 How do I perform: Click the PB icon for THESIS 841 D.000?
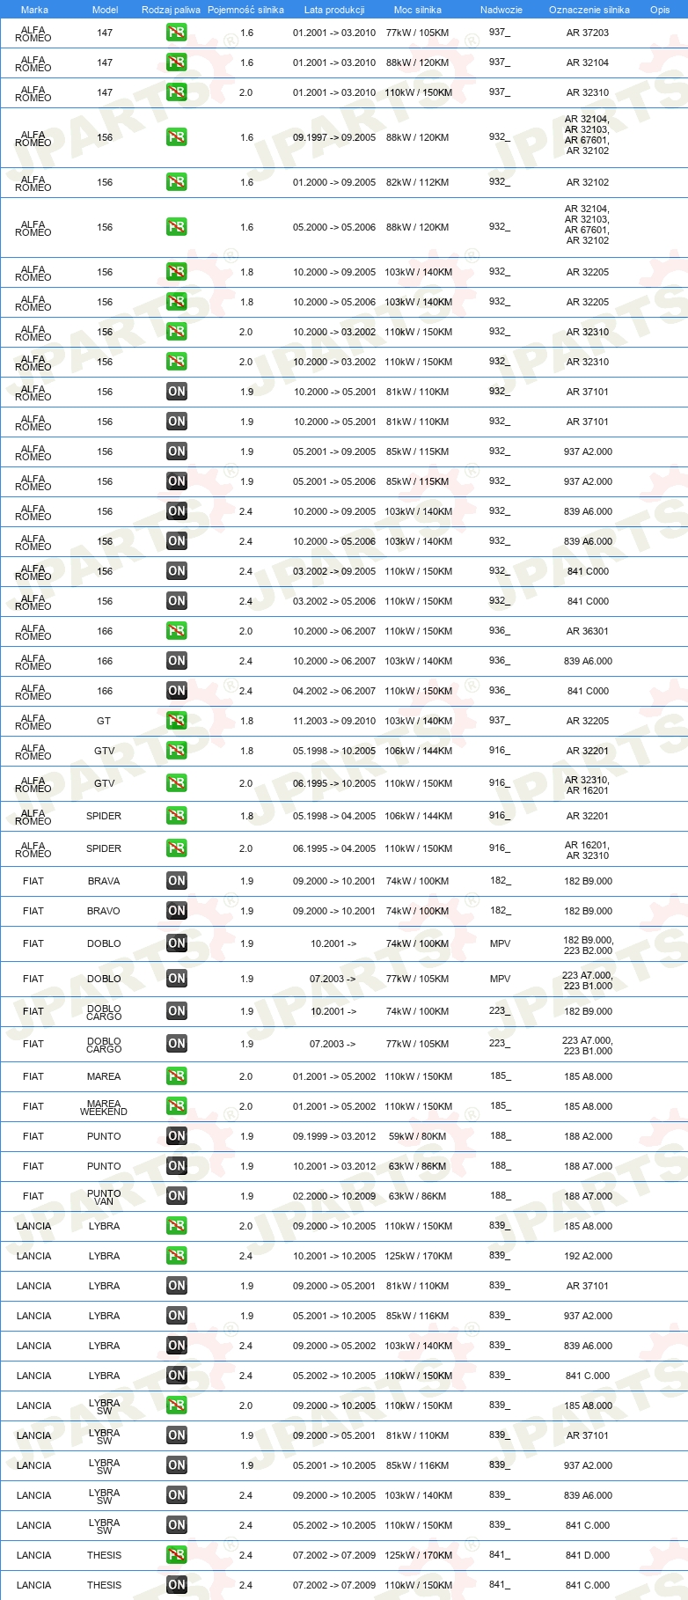point(177,1555)
